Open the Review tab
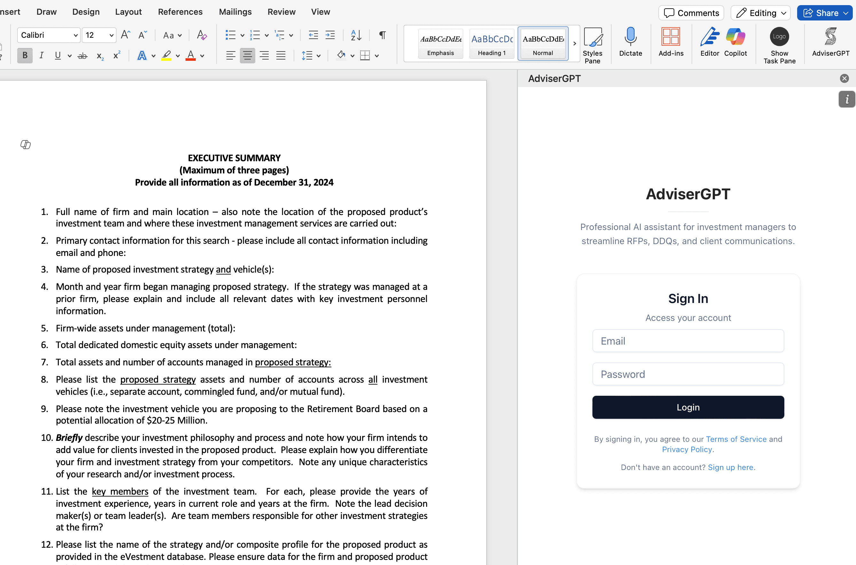856x565 pixels. 281,12
